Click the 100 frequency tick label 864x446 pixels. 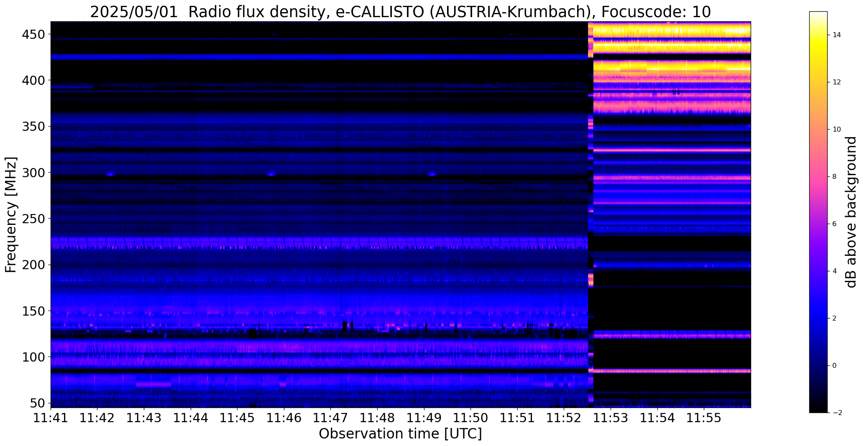[33, 357]
